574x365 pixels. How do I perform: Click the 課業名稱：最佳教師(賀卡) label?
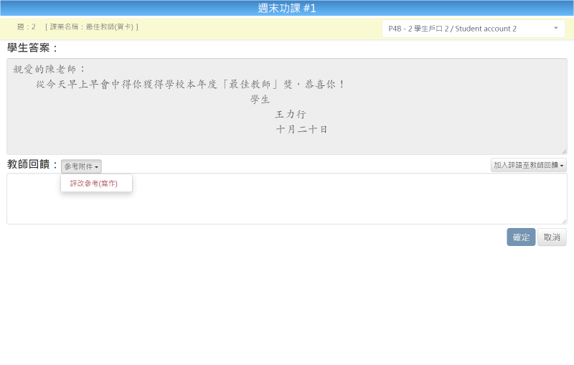(x=91, y=27)
